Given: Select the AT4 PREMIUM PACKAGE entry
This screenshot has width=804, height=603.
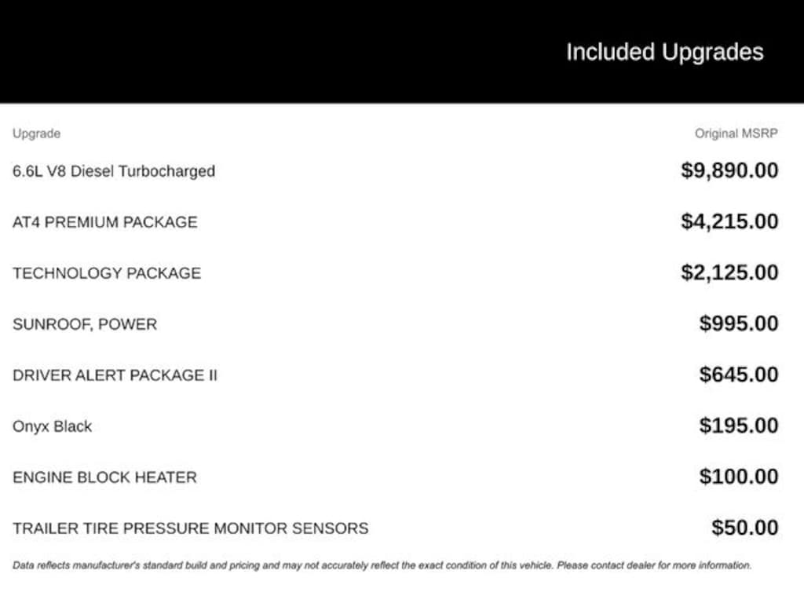Looking at the screenshot, I should pyautogui.click(x=105, y=222).
